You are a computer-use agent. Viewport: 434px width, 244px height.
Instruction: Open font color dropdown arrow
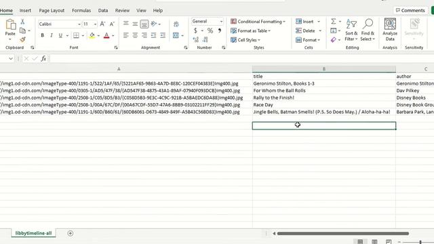pyautogui.click(x=113, y=36)
